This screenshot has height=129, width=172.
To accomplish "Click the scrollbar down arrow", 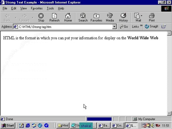I will click(169, 113).
